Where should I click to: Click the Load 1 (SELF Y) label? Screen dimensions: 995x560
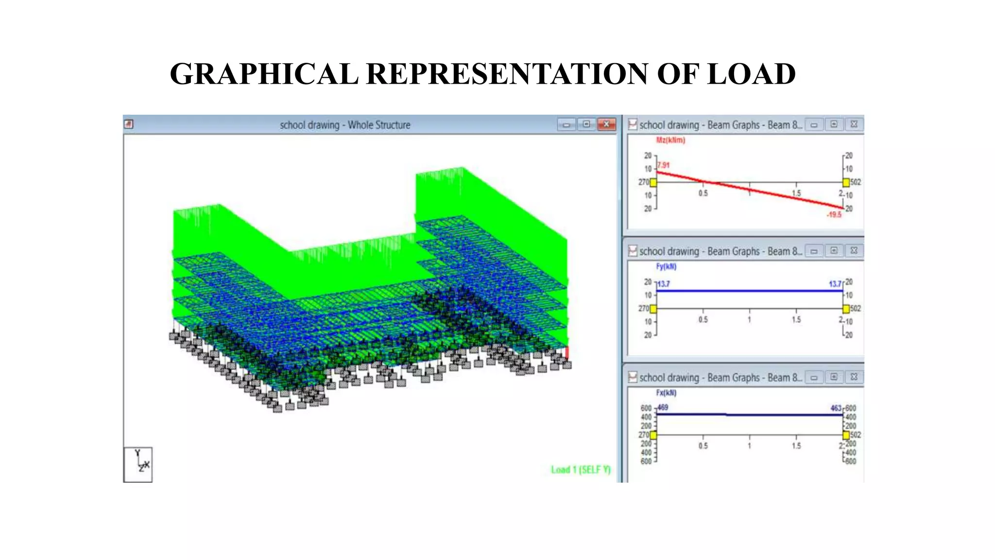coord(581,470)
